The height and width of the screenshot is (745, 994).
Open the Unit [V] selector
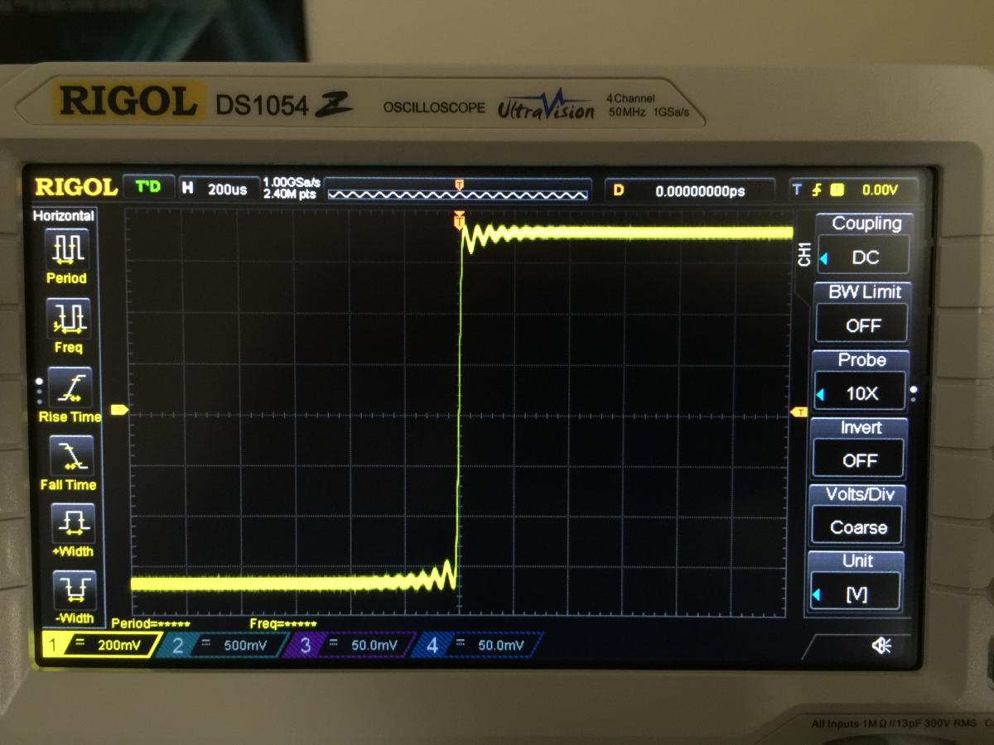(856, 594)
